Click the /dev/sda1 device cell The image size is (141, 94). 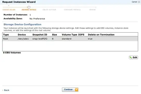23,39
